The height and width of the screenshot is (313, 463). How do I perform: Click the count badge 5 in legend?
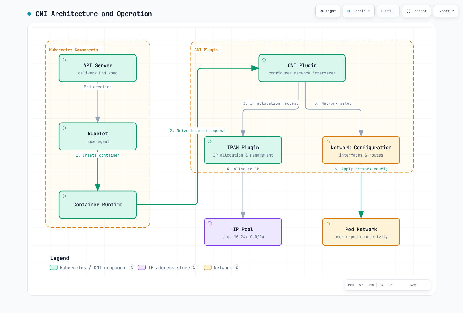tap(132, 267)
